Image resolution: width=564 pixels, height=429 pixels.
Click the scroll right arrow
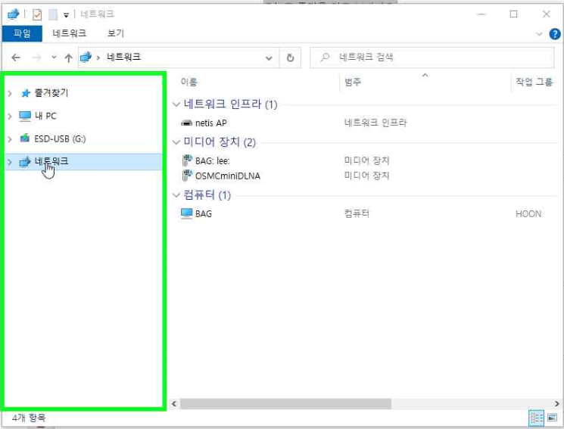556,403
